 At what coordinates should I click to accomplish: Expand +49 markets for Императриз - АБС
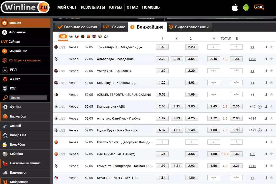252,106
